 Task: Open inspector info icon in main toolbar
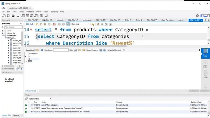[x=13, y=16]
